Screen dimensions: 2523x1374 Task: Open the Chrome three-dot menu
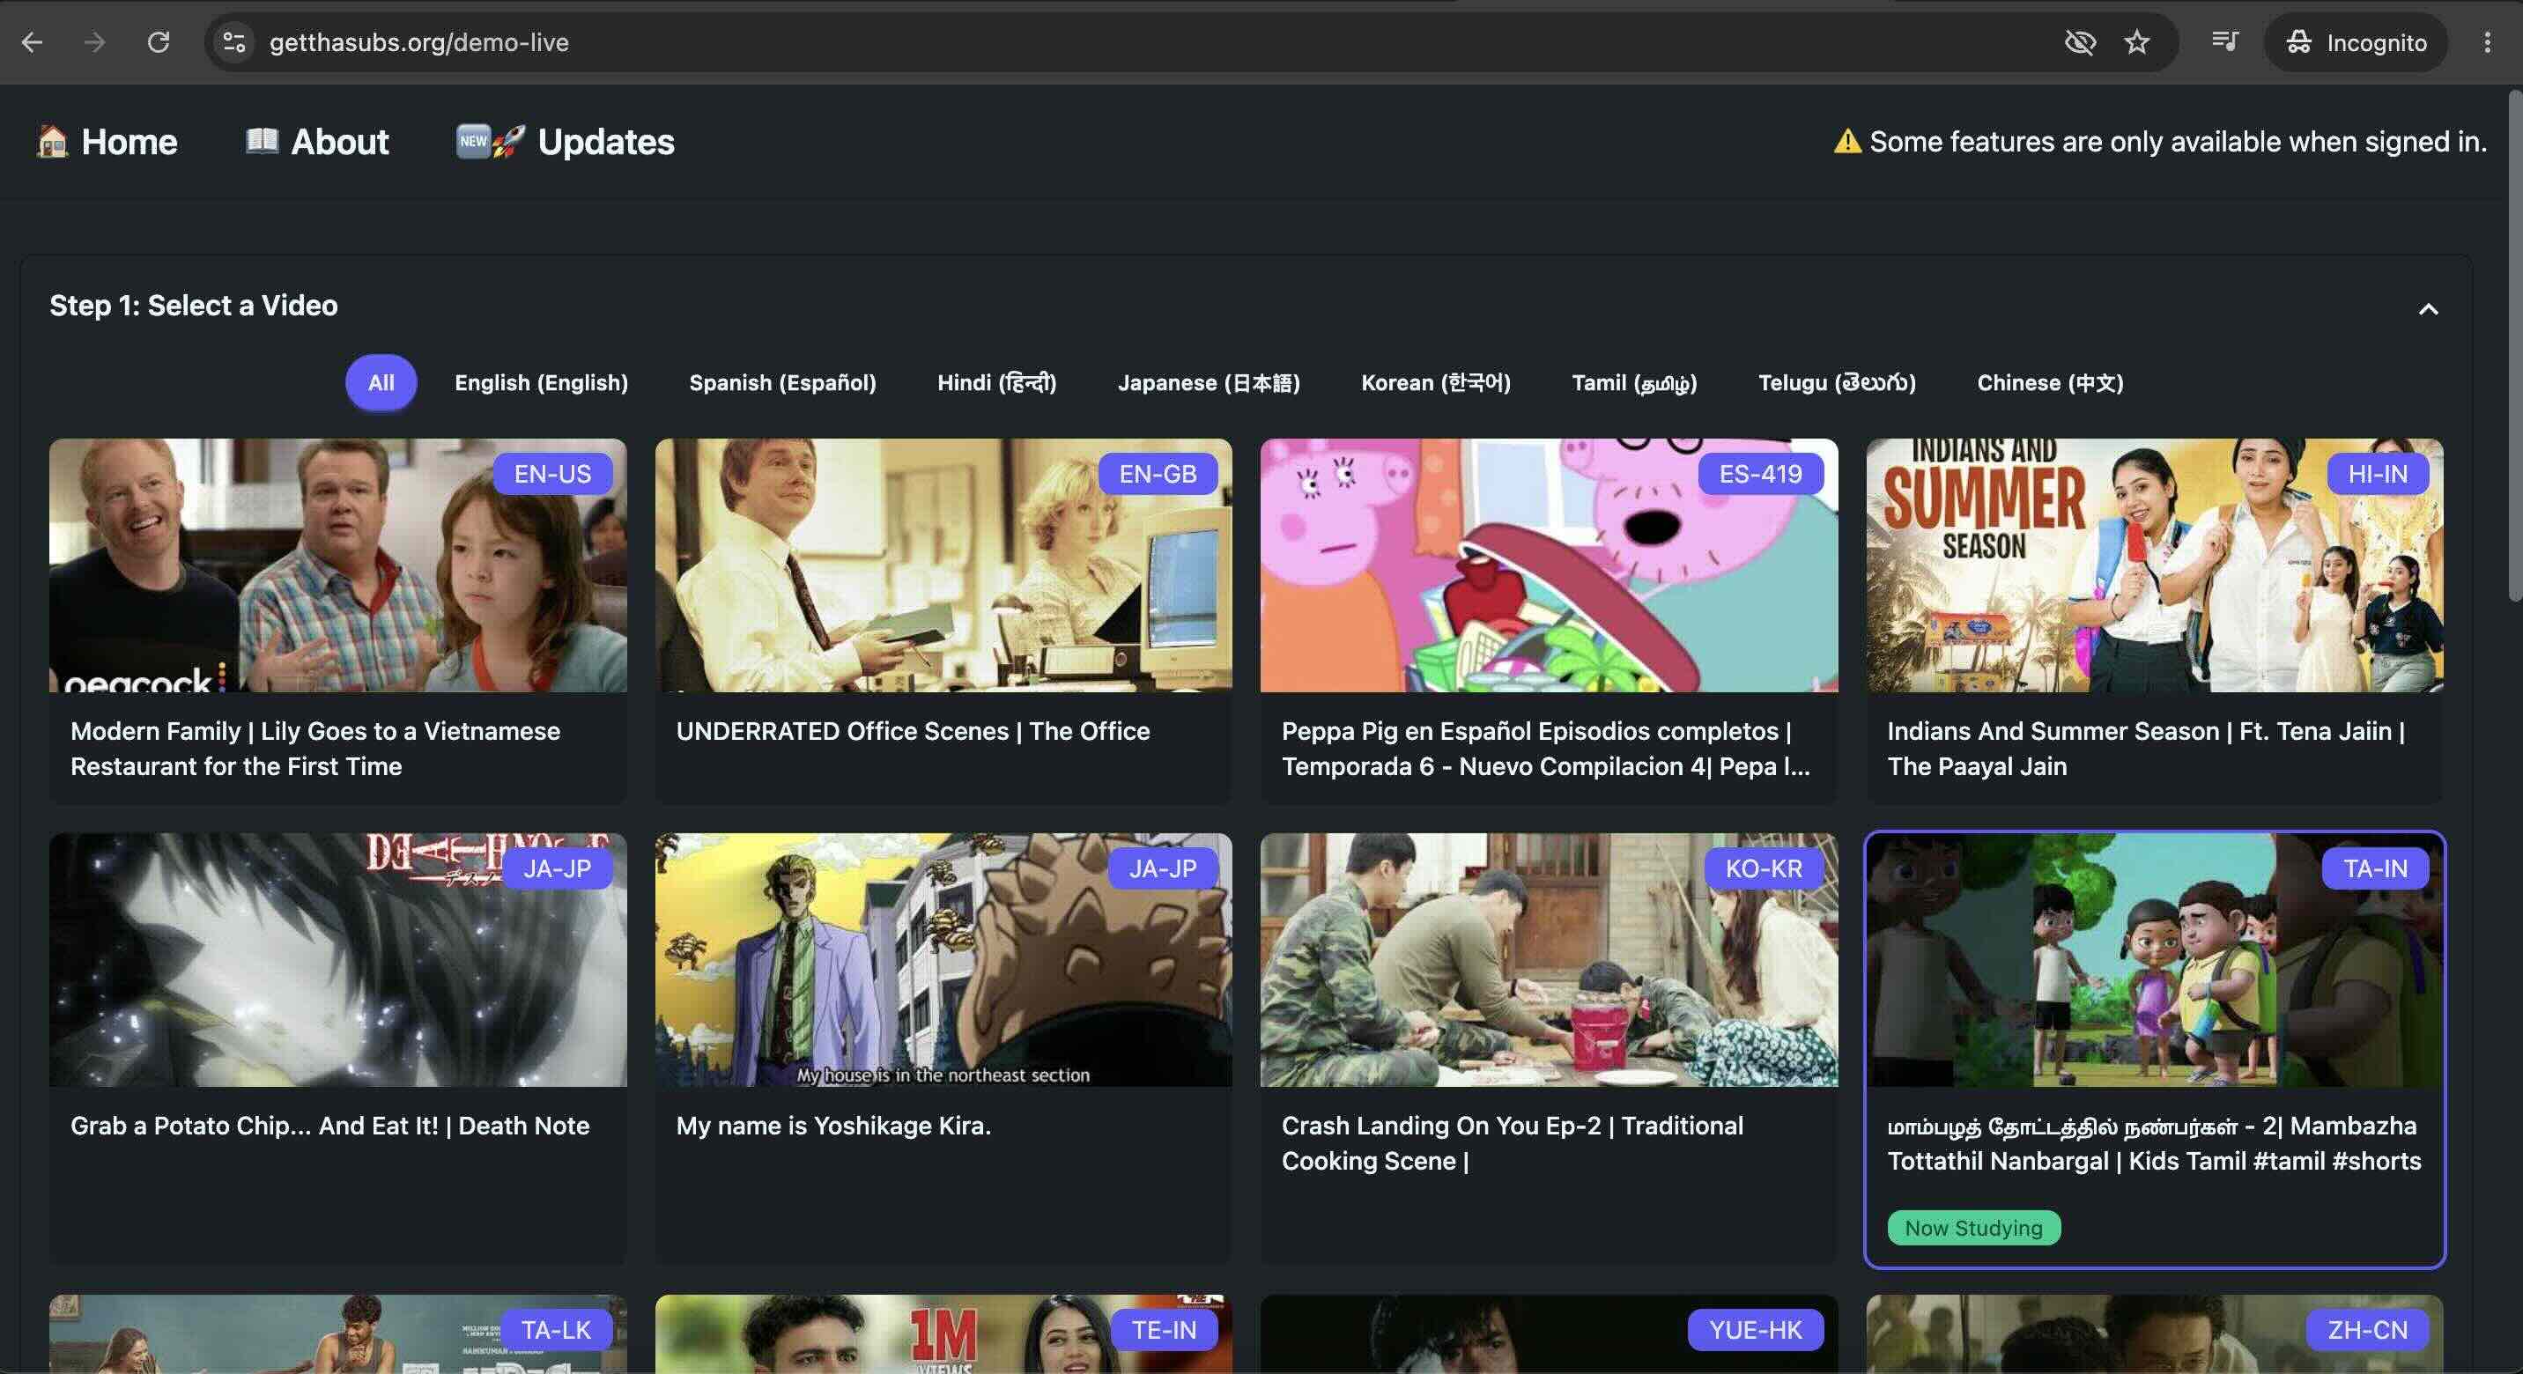pos(2487,42)
